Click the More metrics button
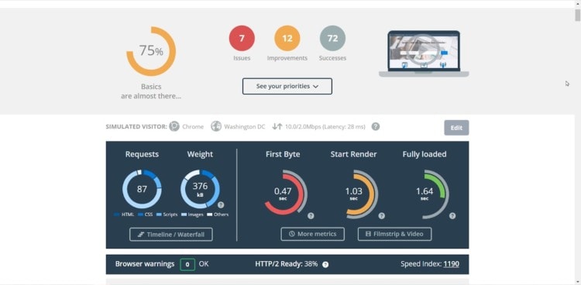 tap(313, 234)
